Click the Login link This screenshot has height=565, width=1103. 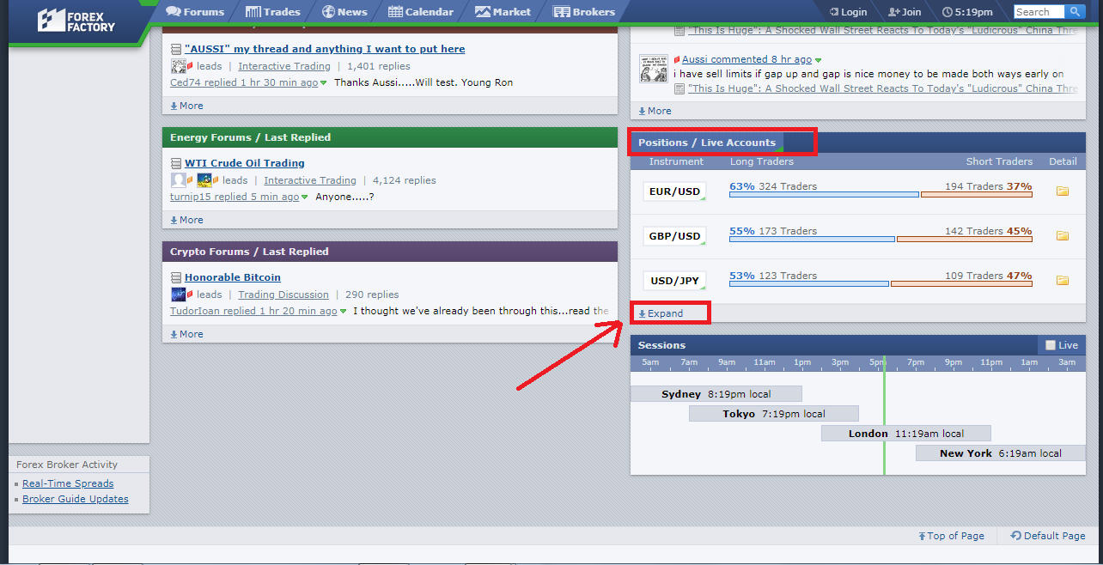click(x=848, y=12)
